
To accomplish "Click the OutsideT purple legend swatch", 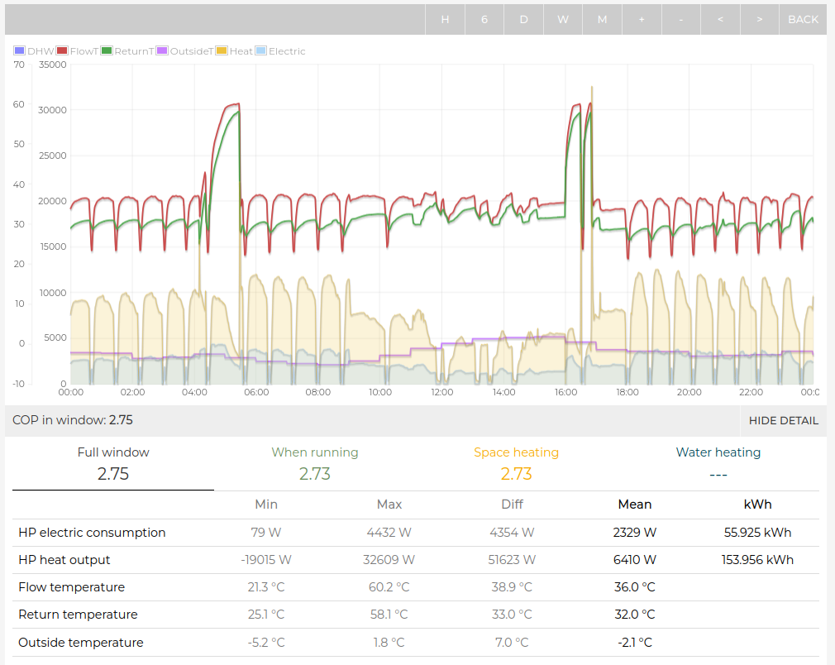I will tap(162, 50).
